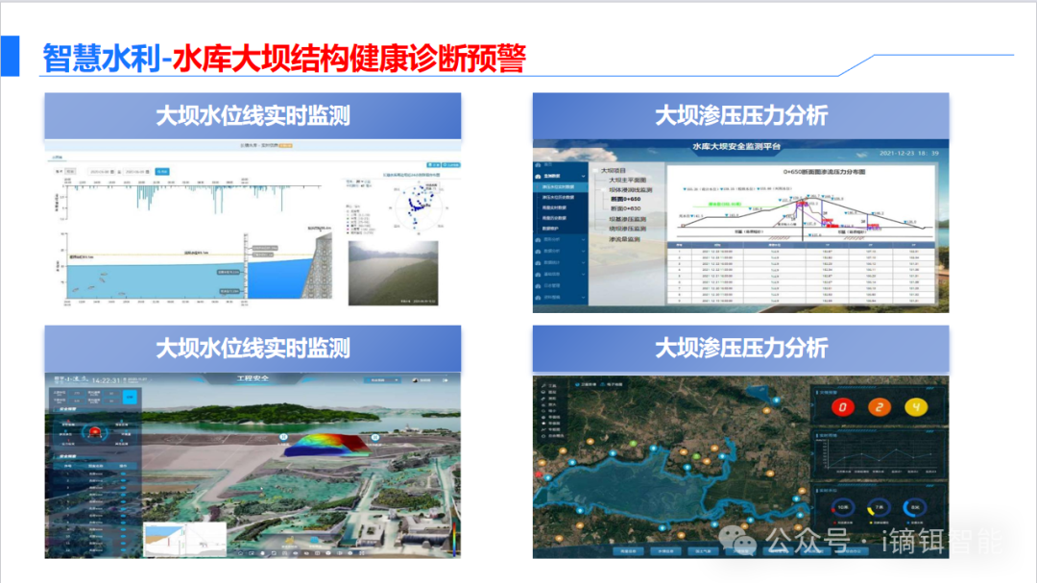Screen dimensions: 1037x583
Task: Select section 断面0+650 in the tree
Action: pos(625,199)
